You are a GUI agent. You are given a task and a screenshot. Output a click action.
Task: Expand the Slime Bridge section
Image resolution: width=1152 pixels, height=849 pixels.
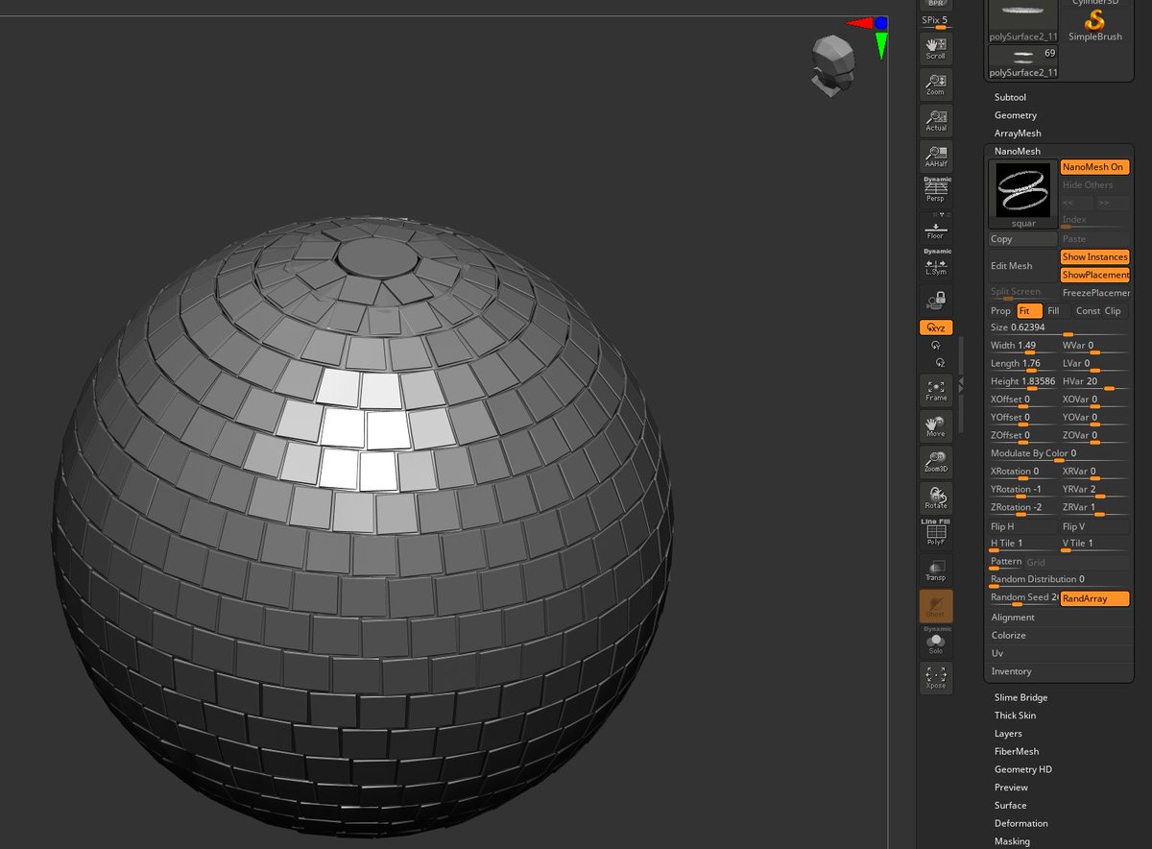pyautogui.click(x=1020, y=698)
